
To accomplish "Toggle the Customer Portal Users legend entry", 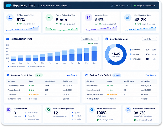I will coord(16,67).
